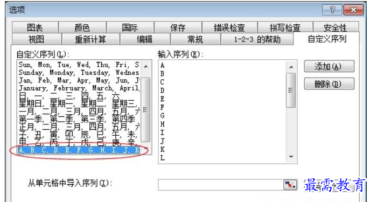Screen dimensions: 370x202
Task: Select the Sun, Mon, Tue list entry
Action: 79,65
